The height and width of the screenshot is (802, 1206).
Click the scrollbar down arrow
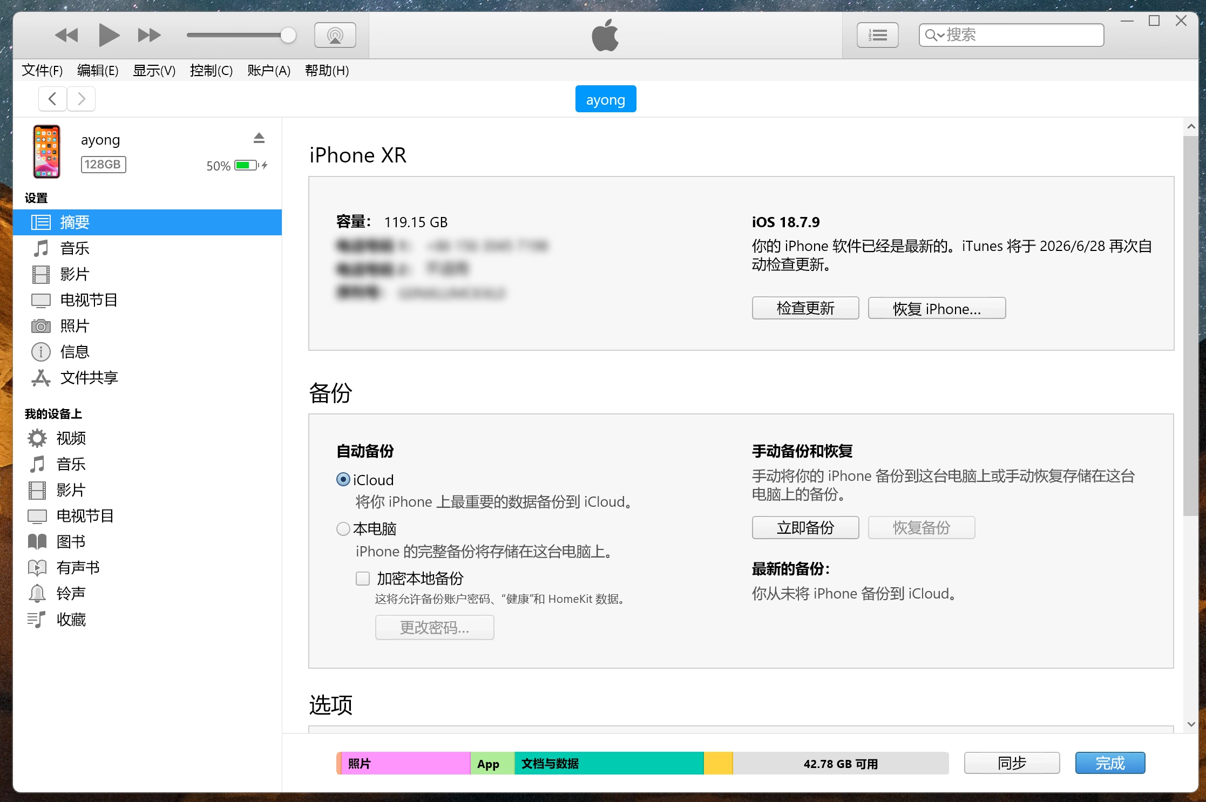tap(1191, 724)
